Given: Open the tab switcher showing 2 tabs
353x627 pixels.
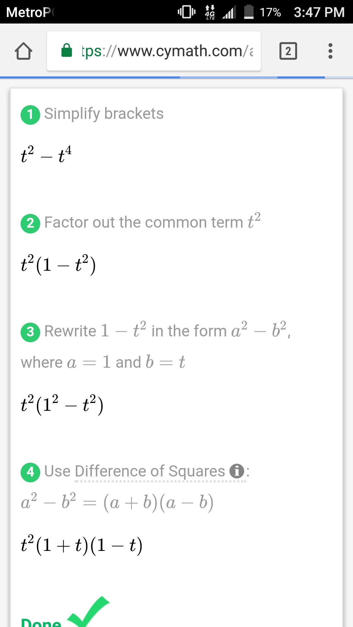Looking at the screenshot, I should 288,51.
